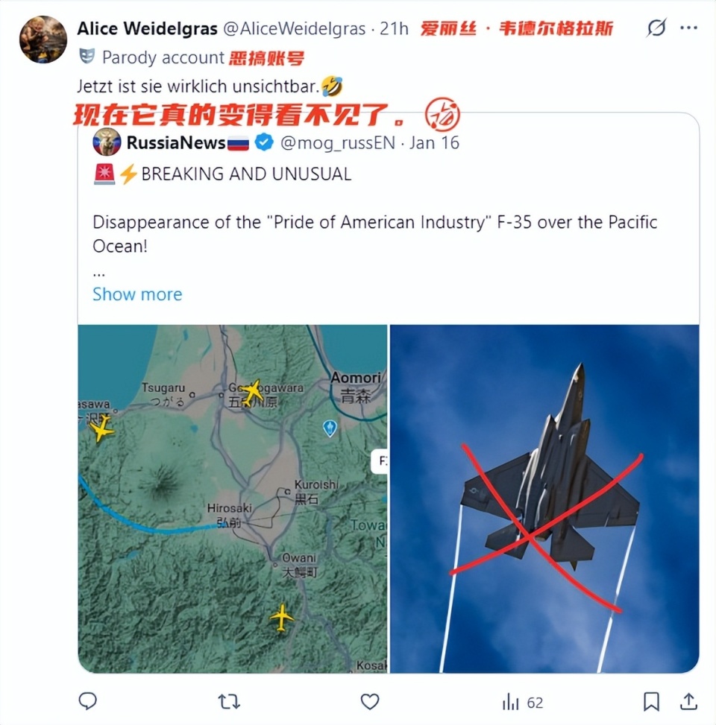Open the crossed-out F-35 jet photo

tap(544, 499)
